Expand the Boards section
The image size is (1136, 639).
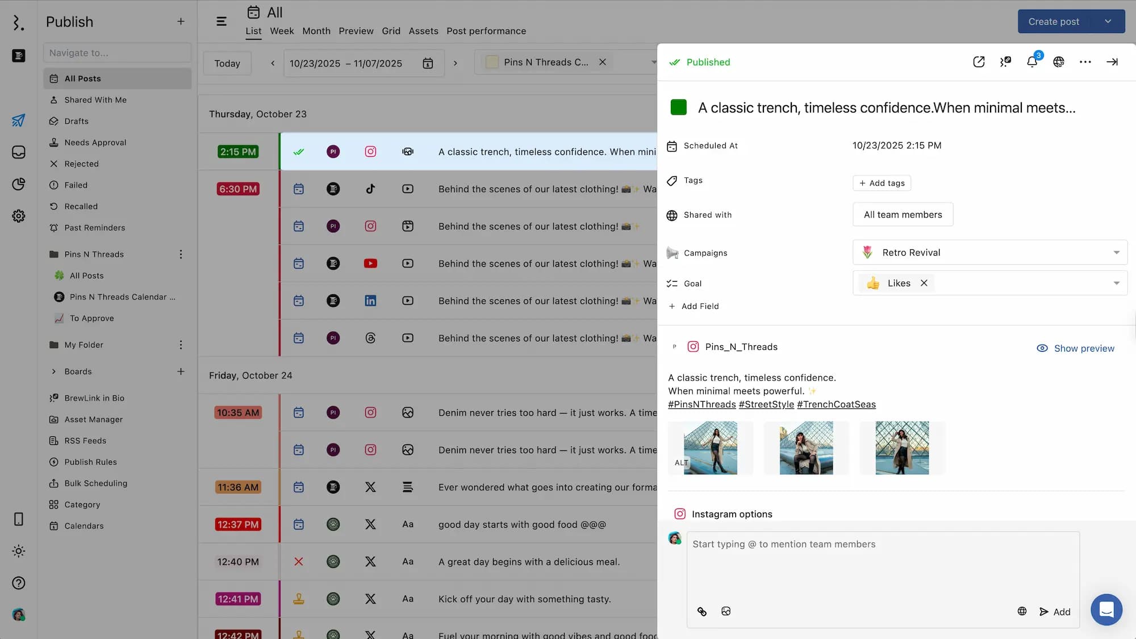pyautogui.click(x=54, y=371)
